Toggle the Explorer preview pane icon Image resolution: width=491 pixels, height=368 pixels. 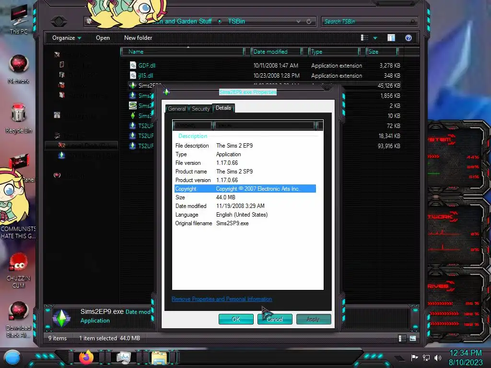tap(391, 38)
